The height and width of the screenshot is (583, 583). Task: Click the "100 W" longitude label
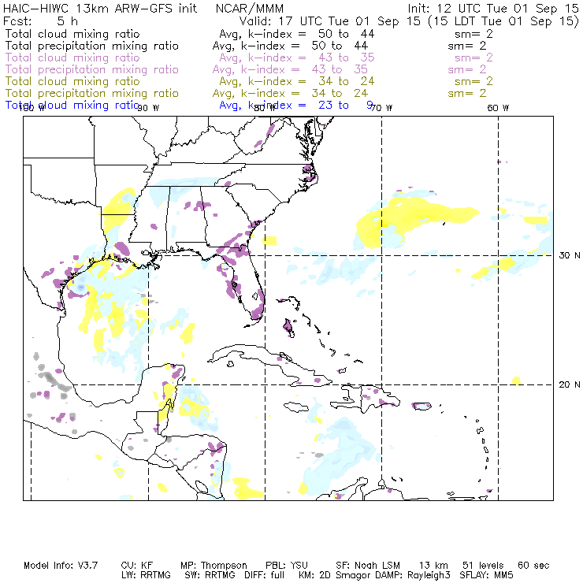(x=32, y=108)
